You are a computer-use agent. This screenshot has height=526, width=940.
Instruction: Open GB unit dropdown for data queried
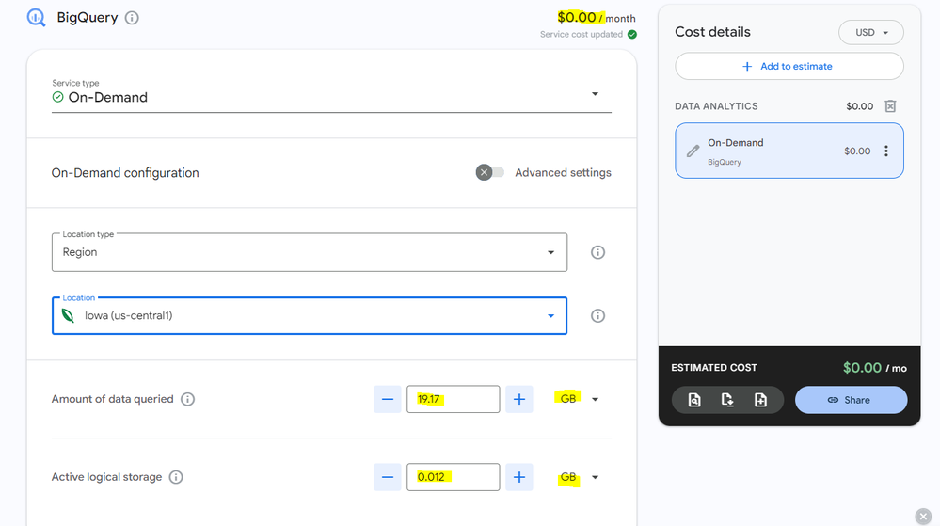click(579, 400)
